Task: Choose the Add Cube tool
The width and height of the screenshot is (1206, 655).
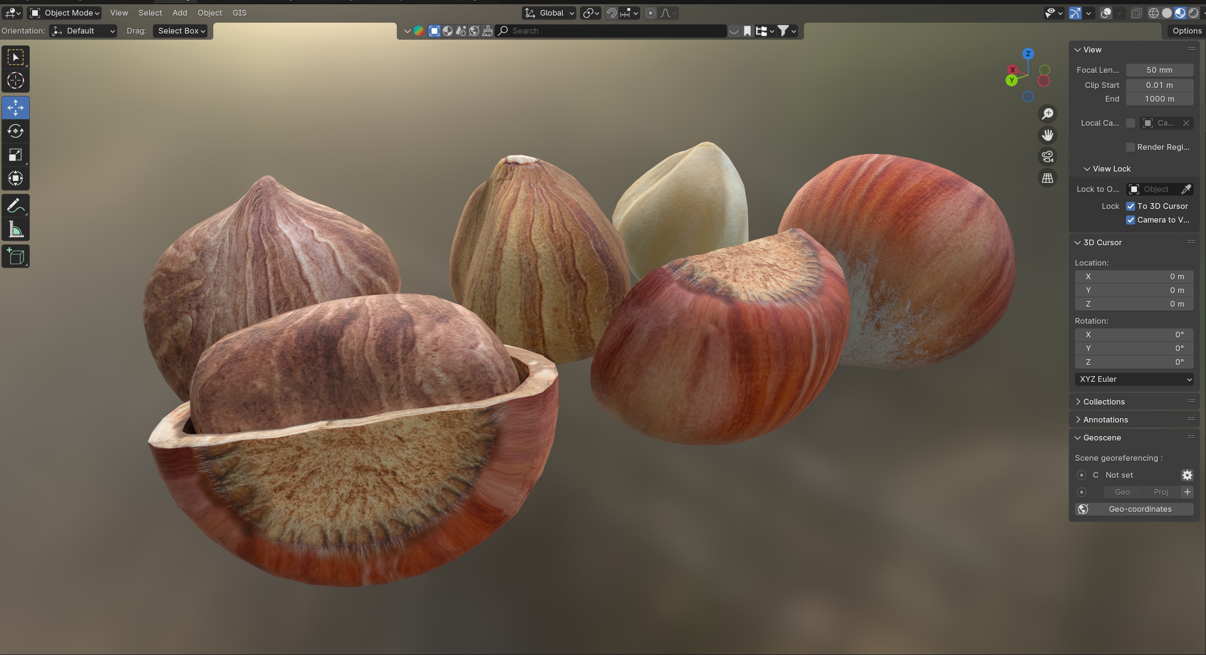Action: 15,256
